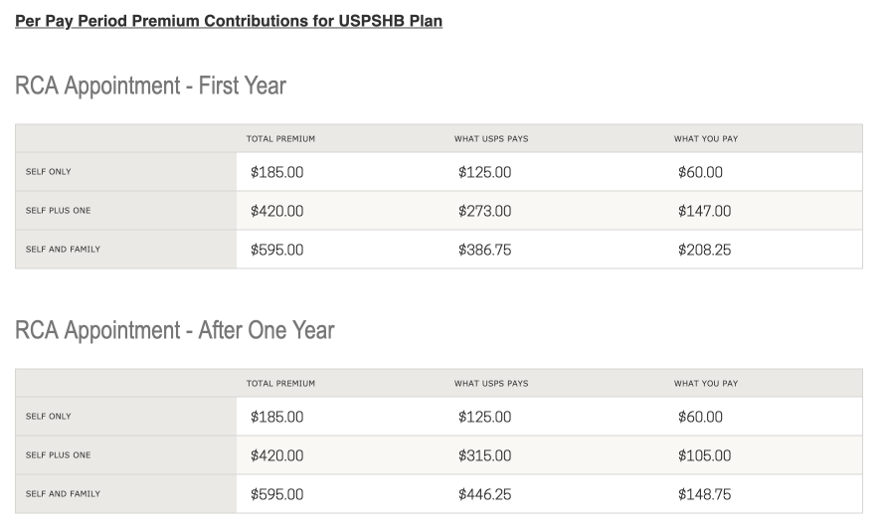Select Self Plus One label in after-one-year table
886x532 pixels.
coord(58,455)
